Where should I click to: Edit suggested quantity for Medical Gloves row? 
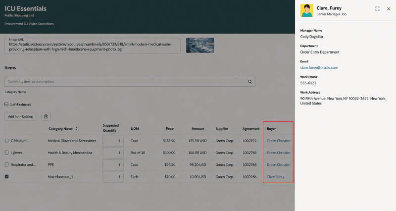[x=113, y=141]
